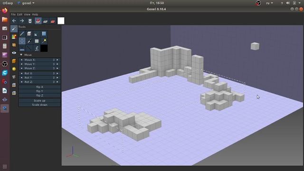Open the Edit menu

[19, 14]
